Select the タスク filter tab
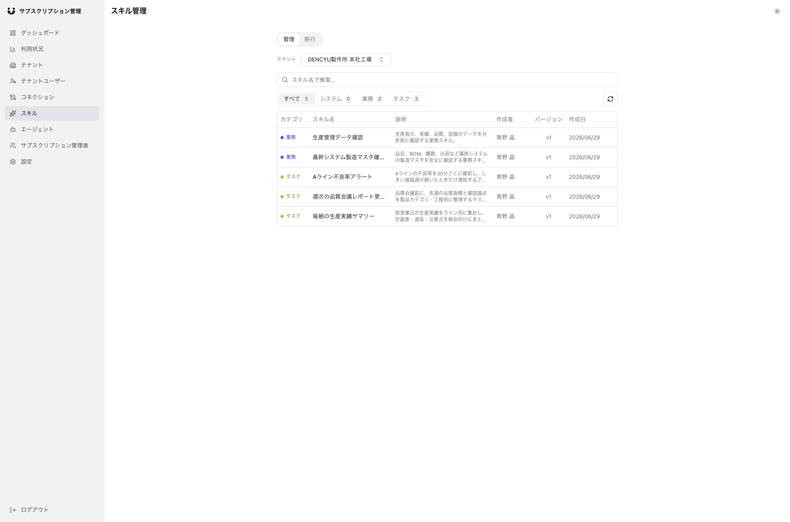The image size is (790, 522). point(407,99)
